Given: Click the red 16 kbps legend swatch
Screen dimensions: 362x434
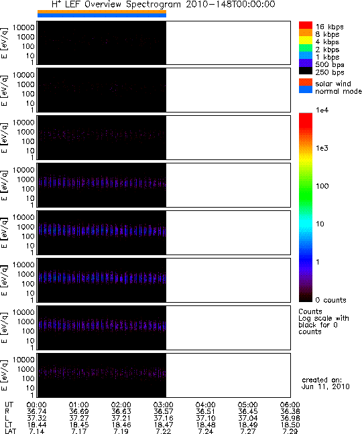Looking at the screenshot, I should pos(306,25).
